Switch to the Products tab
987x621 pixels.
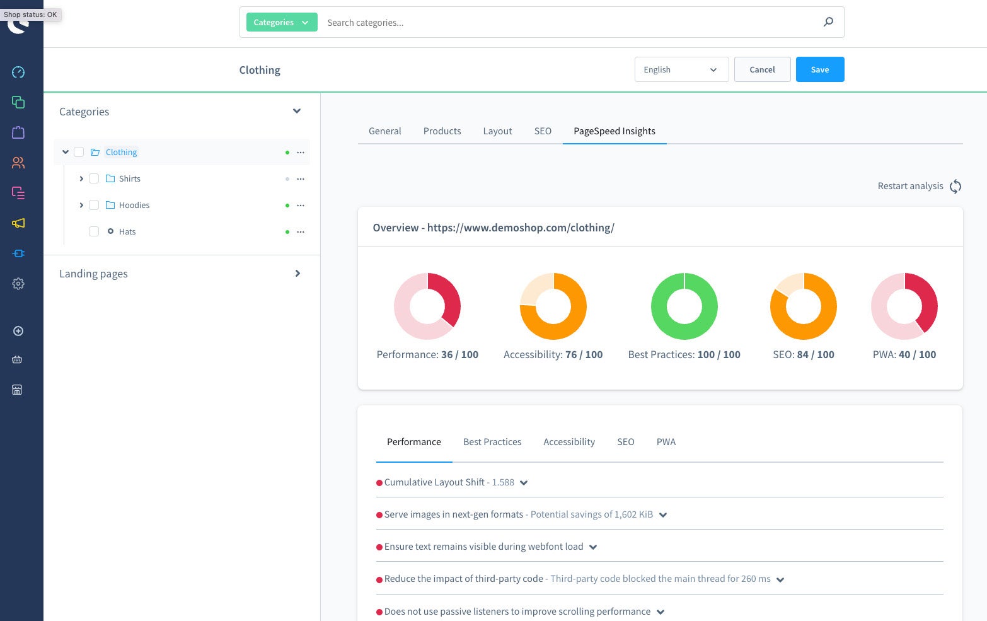pos(442,131)
